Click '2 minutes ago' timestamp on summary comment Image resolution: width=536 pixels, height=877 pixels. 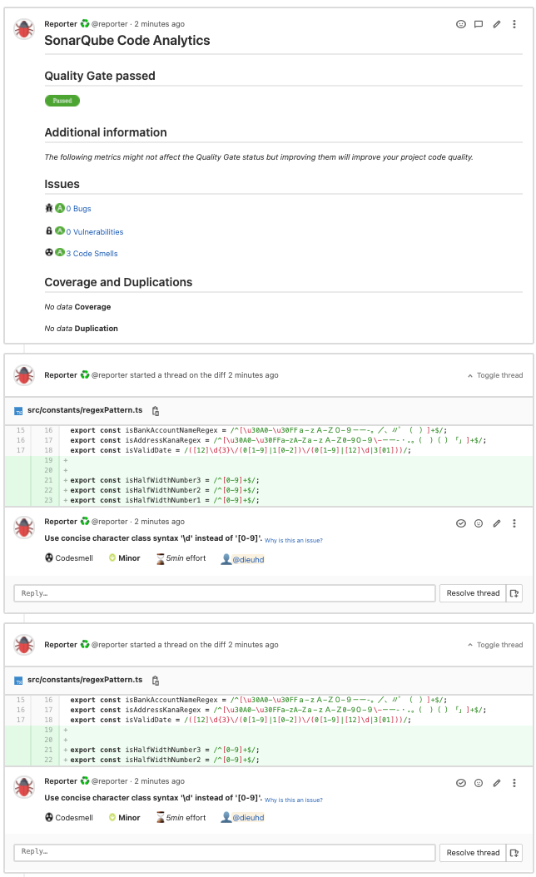click(160, 24)
